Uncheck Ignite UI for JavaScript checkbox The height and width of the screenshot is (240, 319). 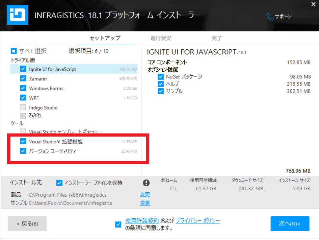23,69
